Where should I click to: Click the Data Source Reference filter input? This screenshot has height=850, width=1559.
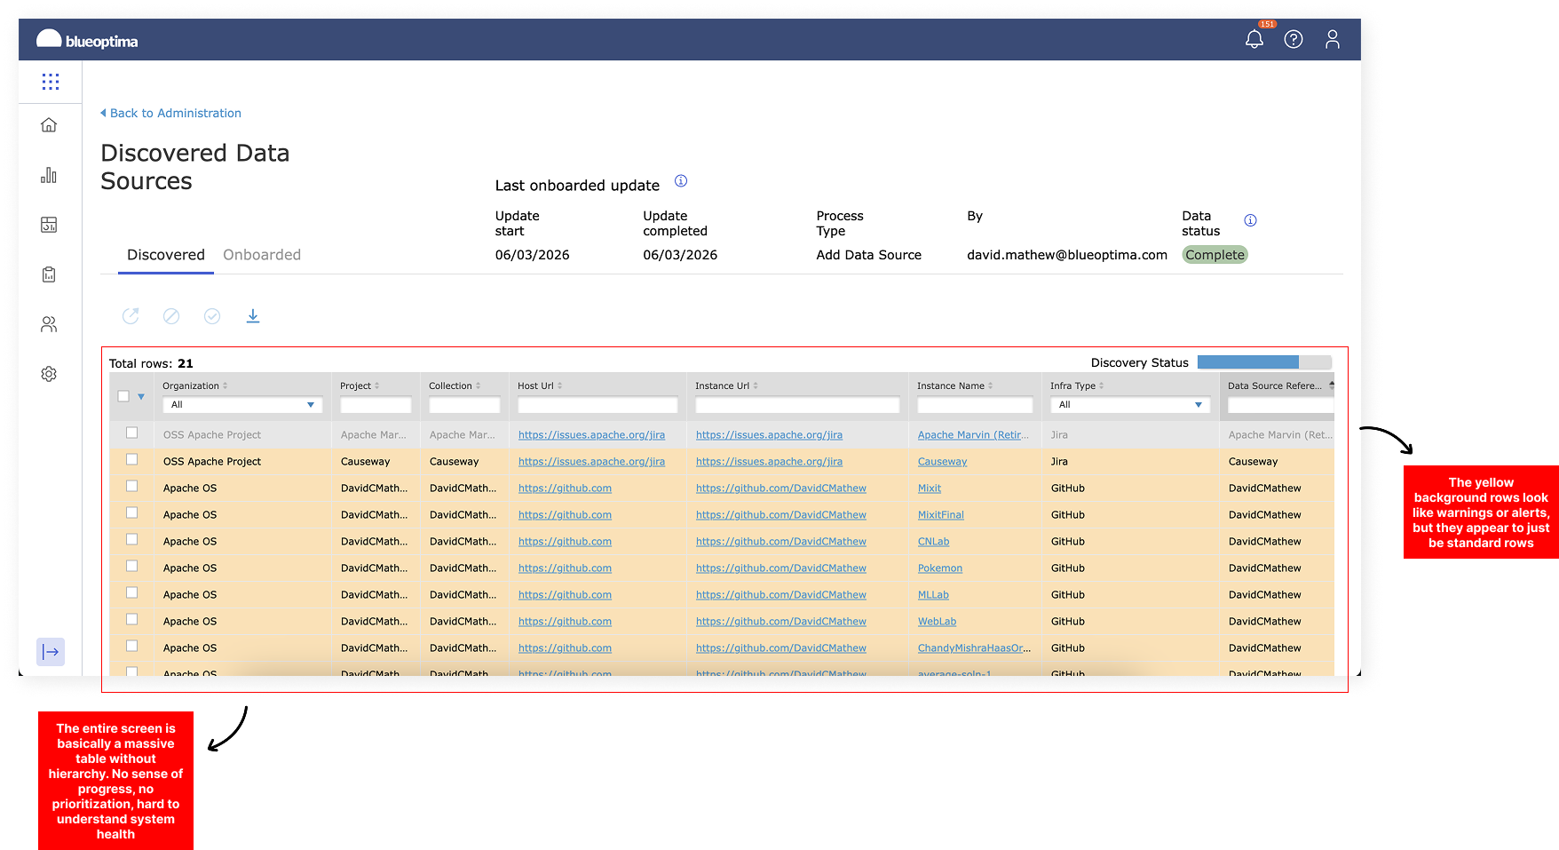1280,405
